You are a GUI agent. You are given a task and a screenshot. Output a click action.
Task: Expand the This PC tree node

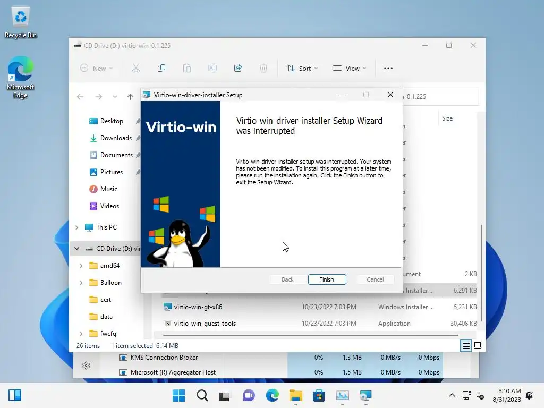76,227
